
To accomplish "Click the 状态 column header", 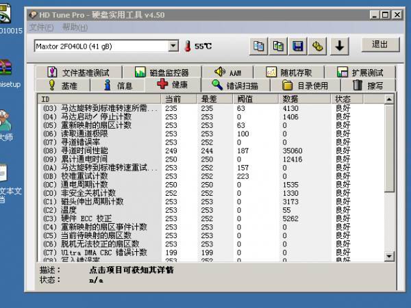I will pos(347,99).
